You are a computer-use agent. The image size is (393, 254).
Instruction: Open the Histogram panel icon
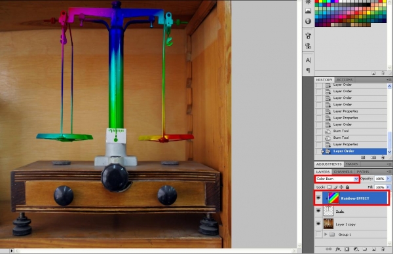308,11
